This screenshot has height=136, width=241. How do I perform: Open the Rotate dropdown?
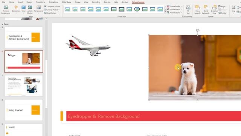pos(223,13)
